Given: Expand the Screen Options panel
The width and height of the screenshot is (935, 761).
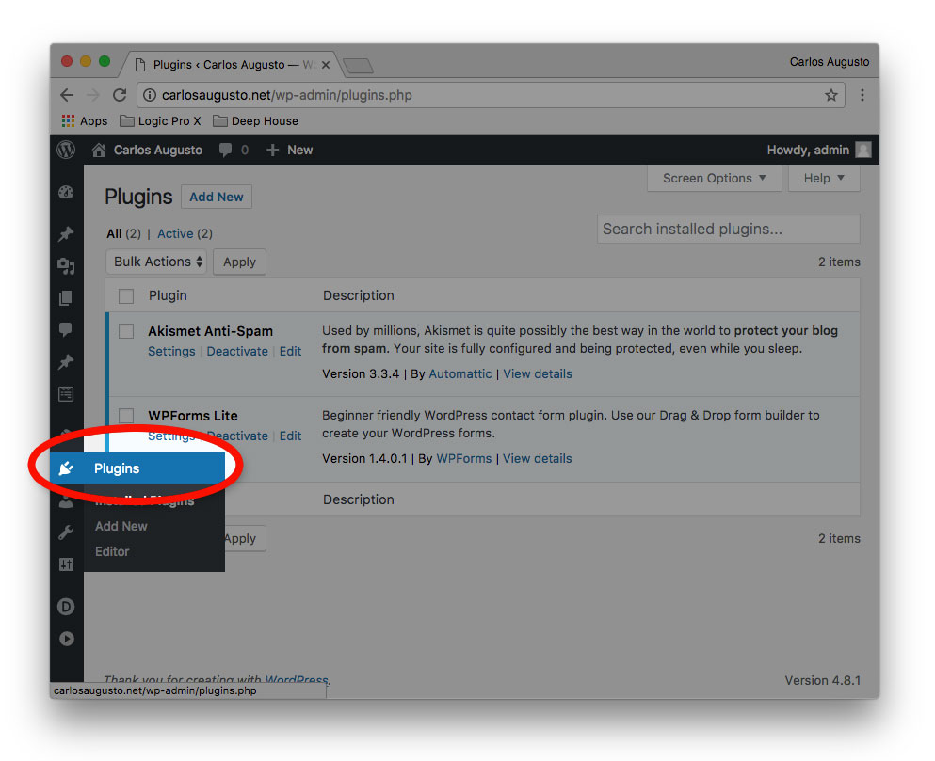Looking at the screenshot, I should click(x=714, y=179).
